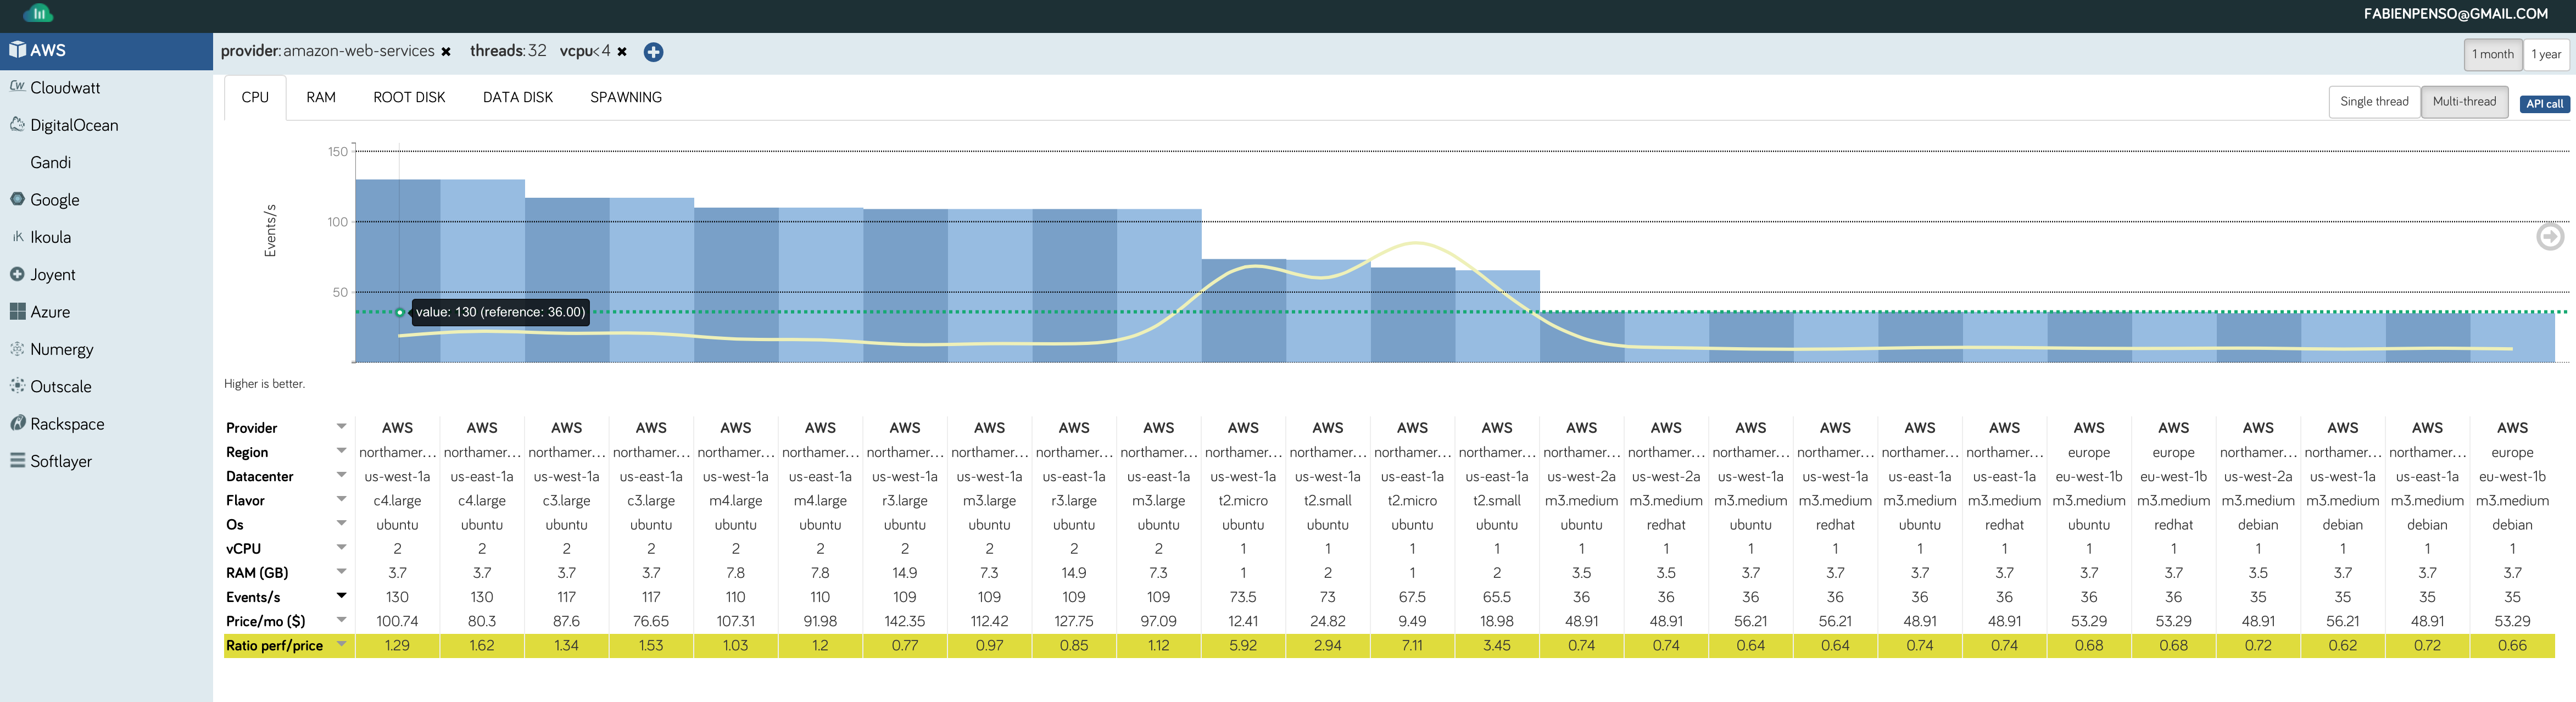Click the Ikoula provider icon

point(17,236)
